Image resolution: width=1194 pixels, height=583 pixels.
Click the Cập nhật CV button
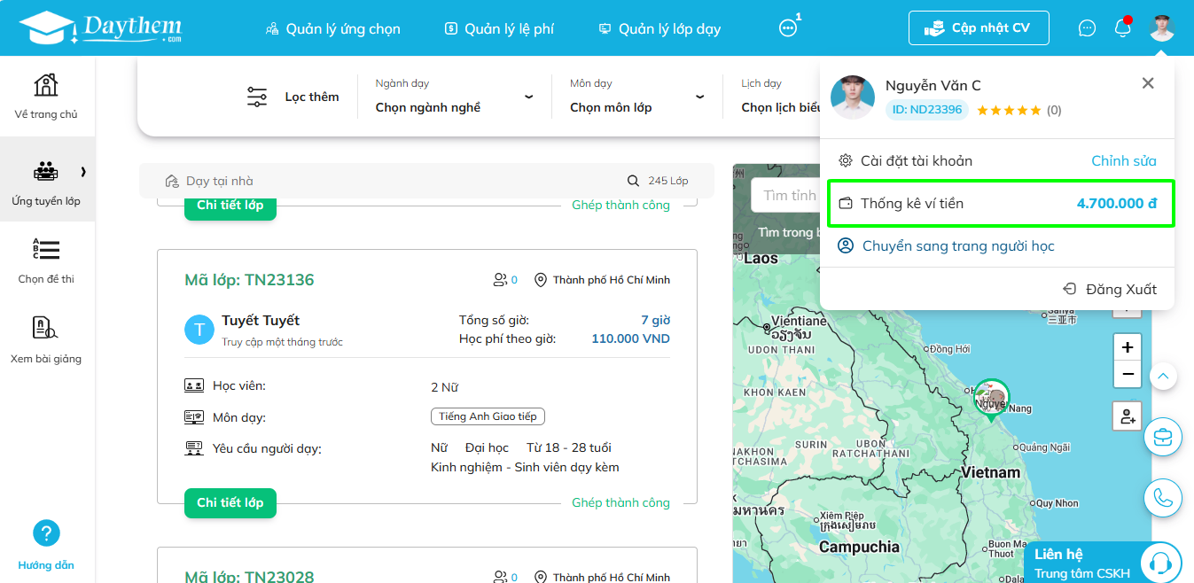point(979,27)
